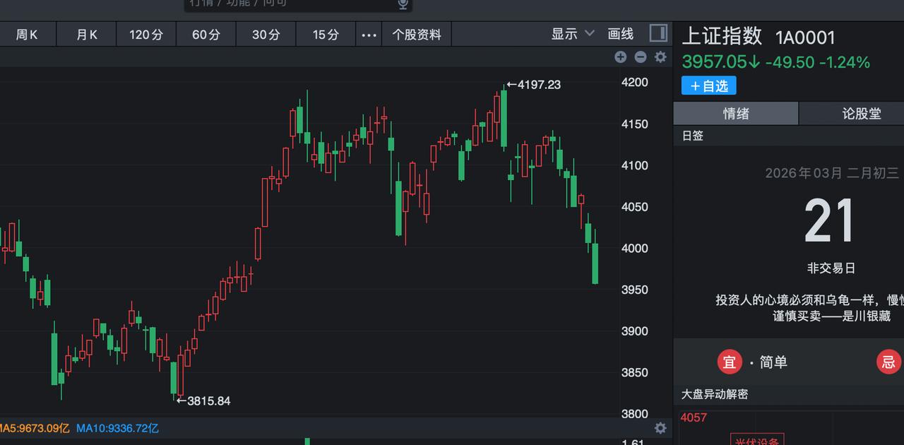Open gear icon at bottom-right of chart
The image size is (904, 445).
pyautogui.click(x=660, y=428)
